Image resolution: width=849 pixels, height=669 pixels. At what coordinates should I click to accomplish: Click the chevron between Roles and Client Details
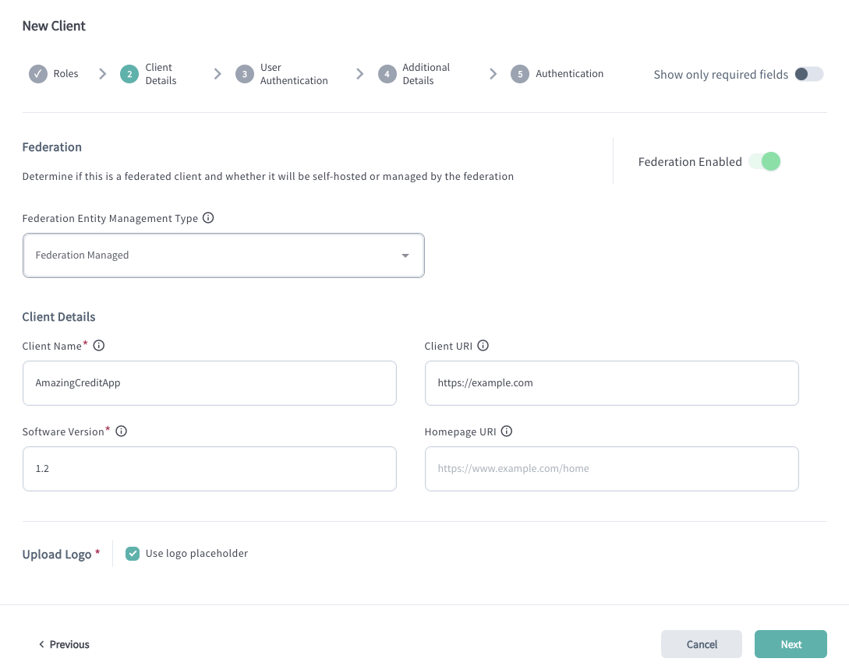(102, 73)
